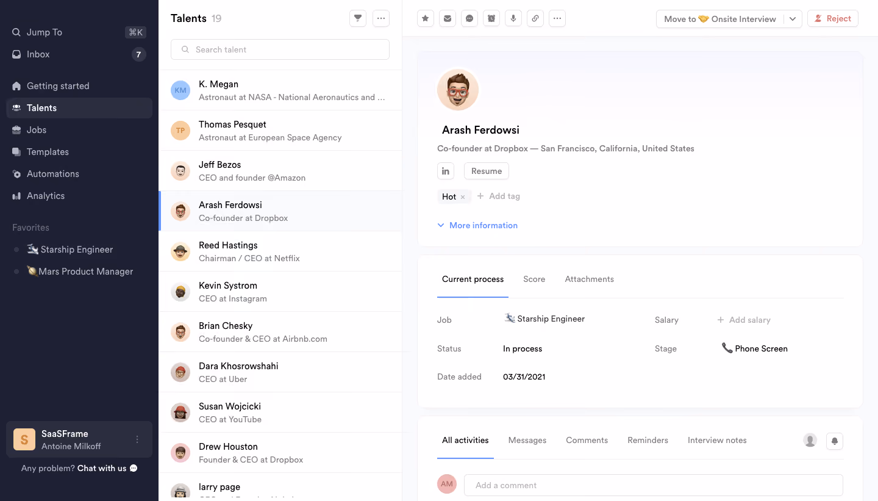The height and width of the screenshot is (501, 878).
Task: Show the Messages activity tab
Action: click(527, 440)
